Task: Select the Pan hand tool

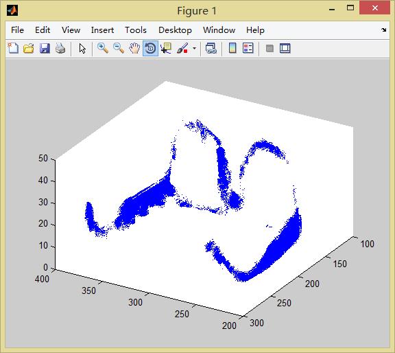Action: coord(134,48)
